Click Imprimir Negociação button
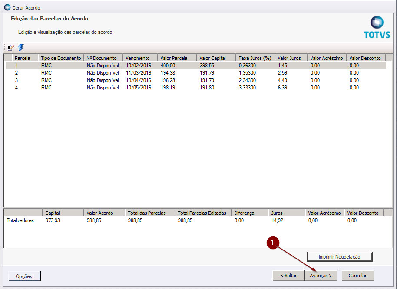Image resolution: width=397 pixels, height=289 pixels. (339, 256)
